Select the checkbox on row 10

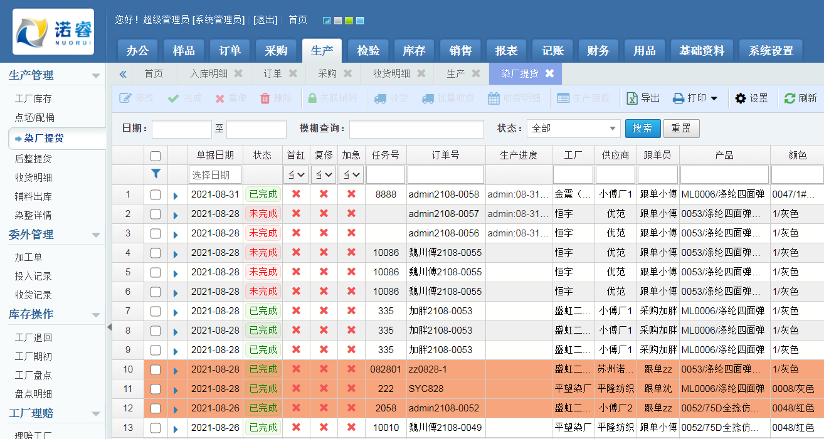point(156,370)
